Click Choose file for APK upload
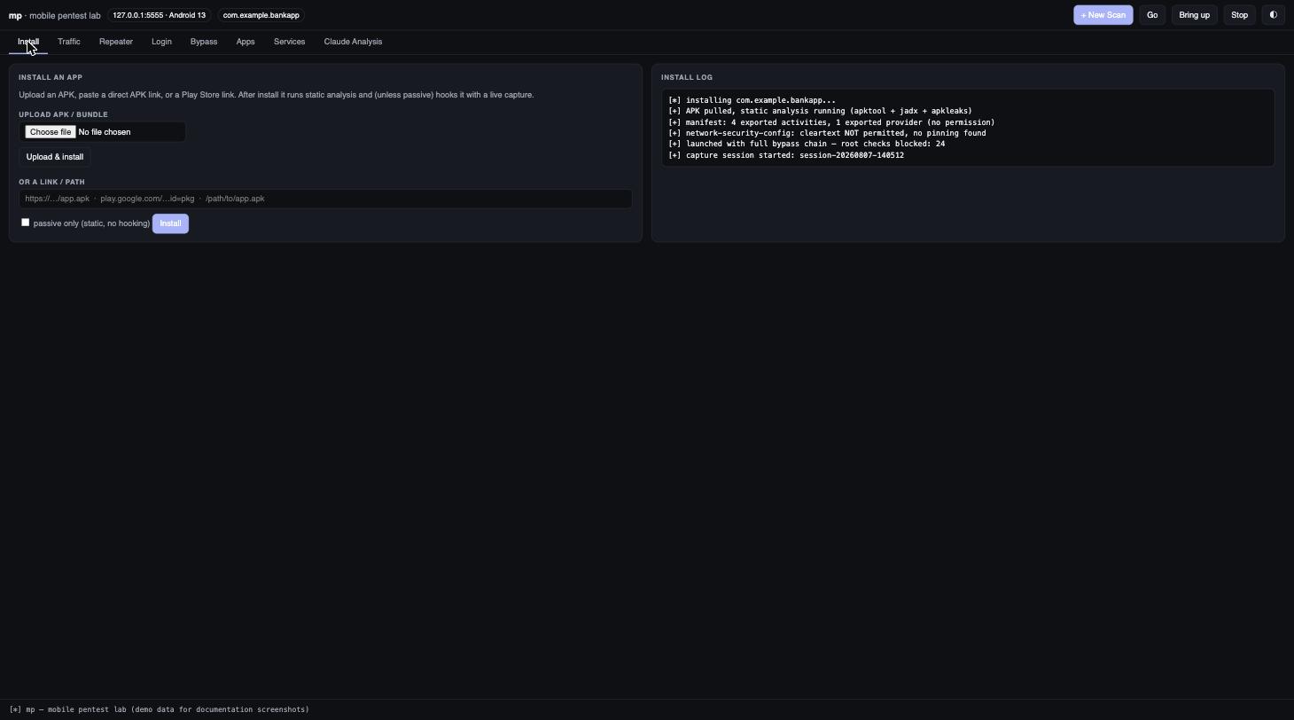Viewport: 1294px width, 720px height. point(50,132)
